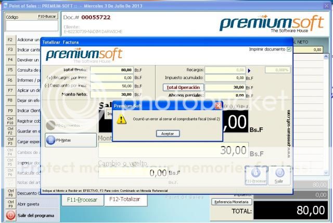Toggle the Imprimir documento checkbox
The height and width of the screenshot is (223, 333).
289,49
